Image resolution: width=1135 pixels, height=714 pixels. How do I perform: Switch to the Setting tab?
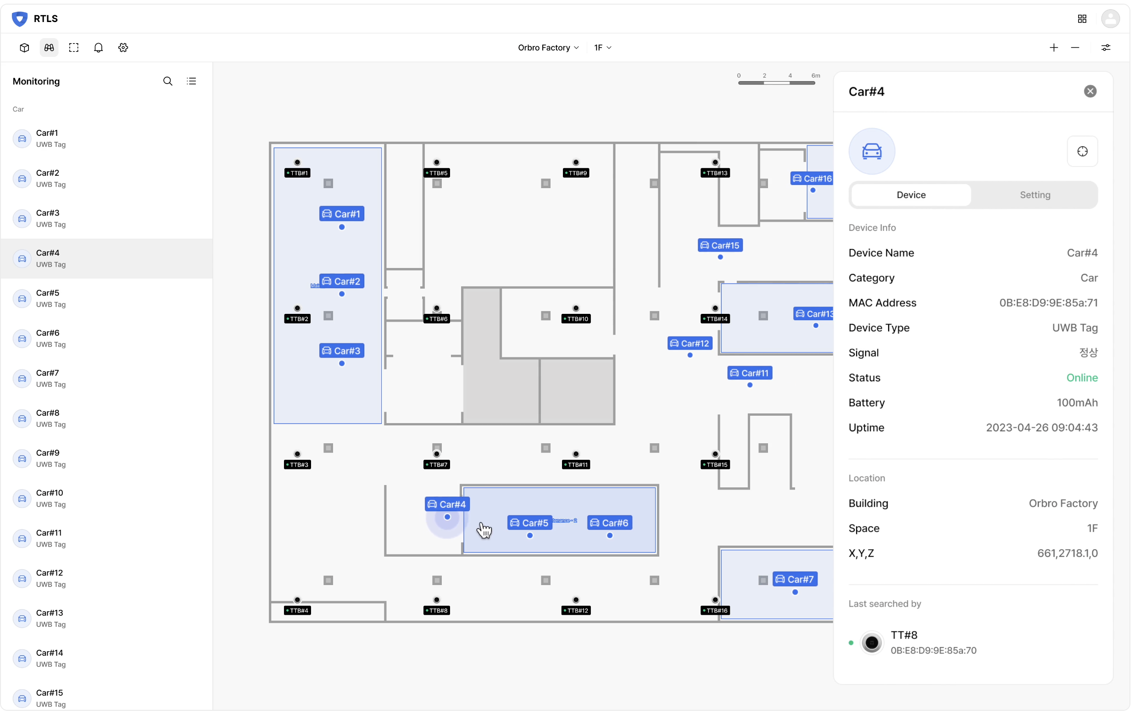tap(1035, 195)
